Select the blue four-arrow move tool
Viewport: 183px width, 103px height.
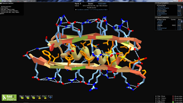(x=50, y=98)
